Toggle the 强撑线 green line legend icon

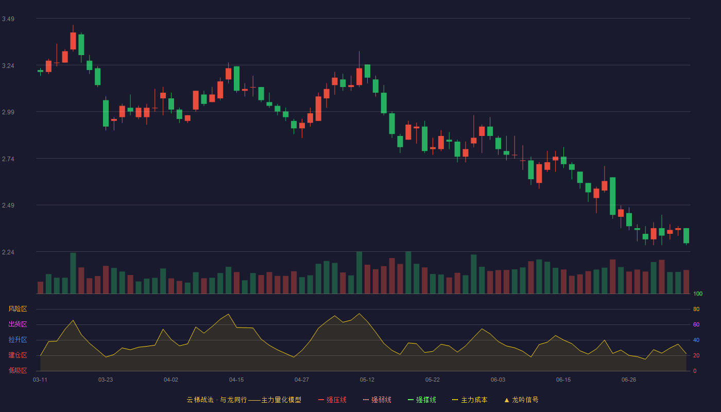click(410, 400)
